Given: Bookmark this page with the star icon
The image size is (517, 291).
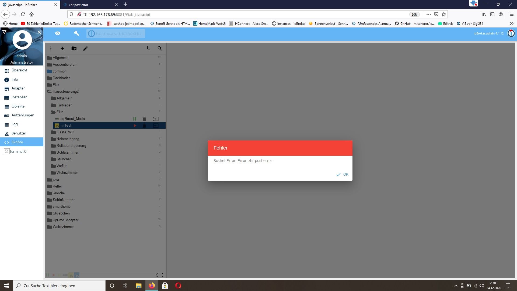Looking at the screenshot, I should pyautogui.click(x=444, y=14).
